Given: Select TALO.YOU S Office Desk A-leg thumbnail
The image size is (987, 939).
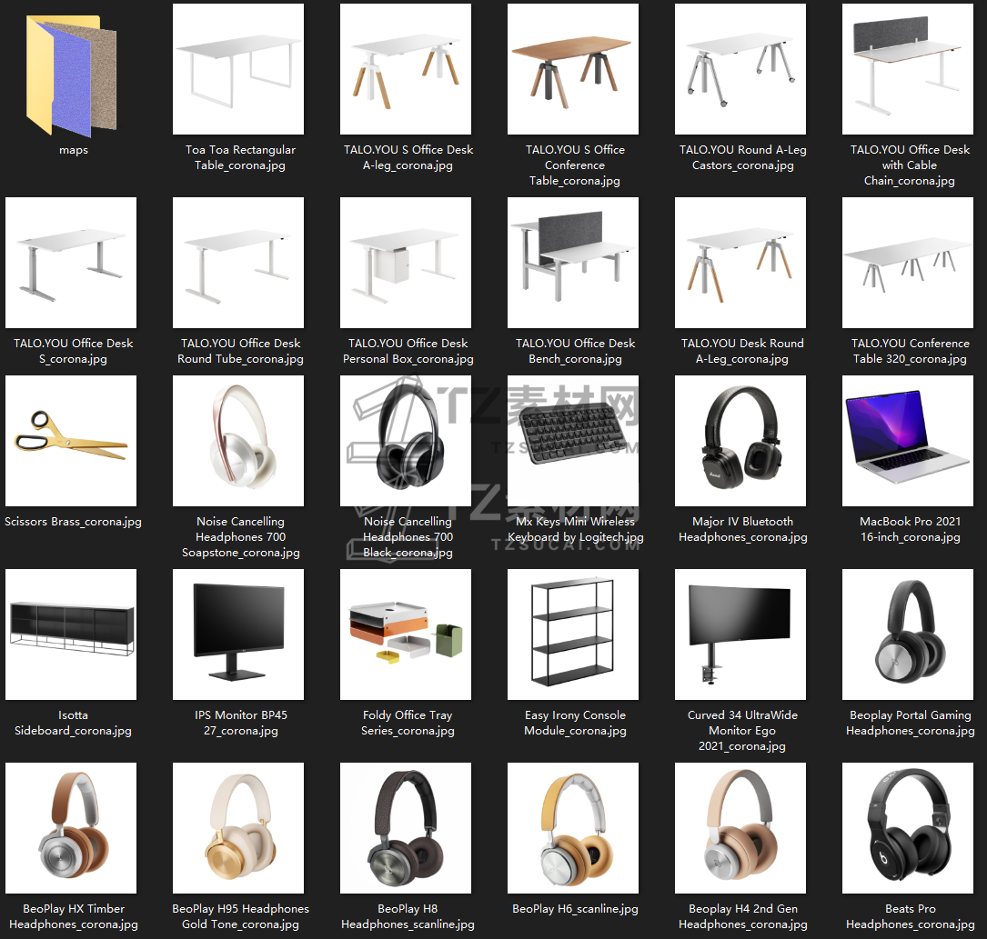Looking at the screenshot, I should [406, 69].
